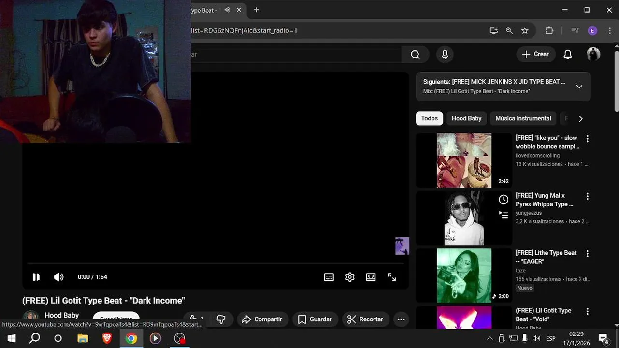Install or cast page icon in address bar
Viewport: 619px width, 348px height.
pos(493,30)
